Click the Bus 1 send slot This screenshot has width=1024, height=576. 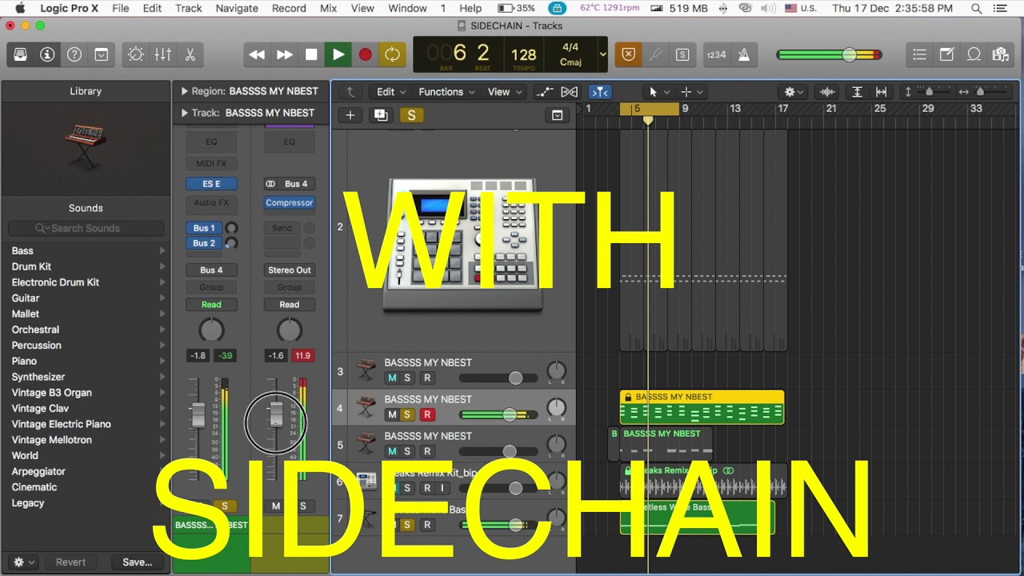click(x=204, y=228)
